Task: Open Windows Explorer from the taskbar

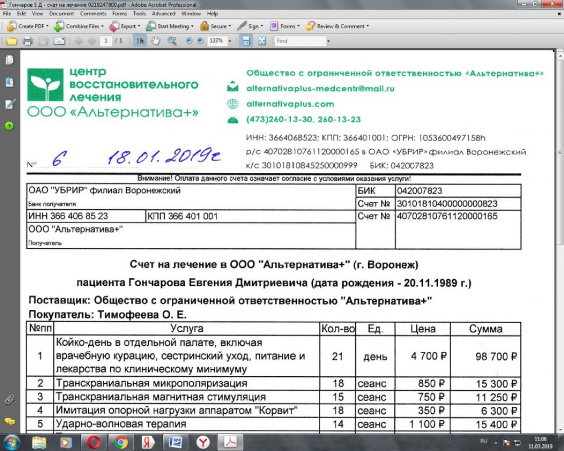Action: (x=39, y=442)
